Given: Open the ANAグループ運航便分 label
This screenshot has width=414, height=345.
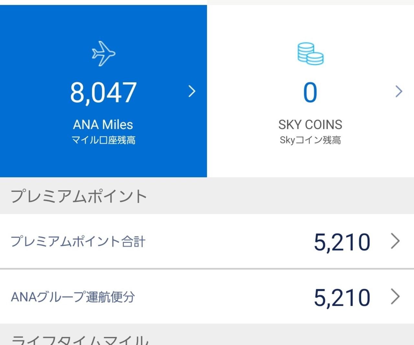Looking at the screenshot, I should click(73, 297).
